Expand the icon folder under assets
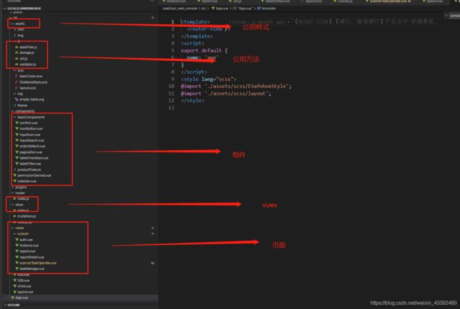 tap(15, 29)
